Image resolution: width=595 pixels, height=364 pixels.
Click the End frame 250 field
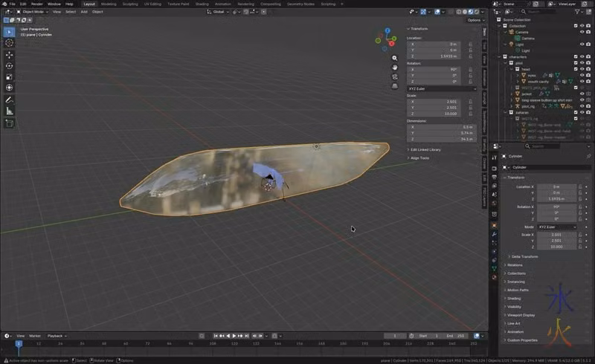coord(456,336)
